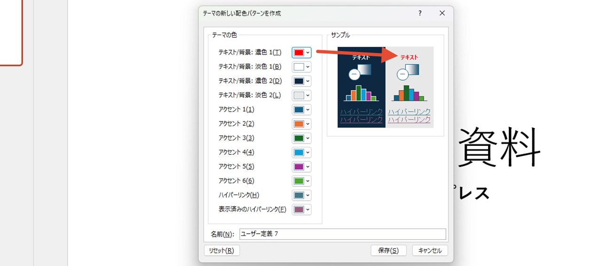Open the アクセント 6 color dropdown
Viewport: 602px width, 266px height.
301,181
